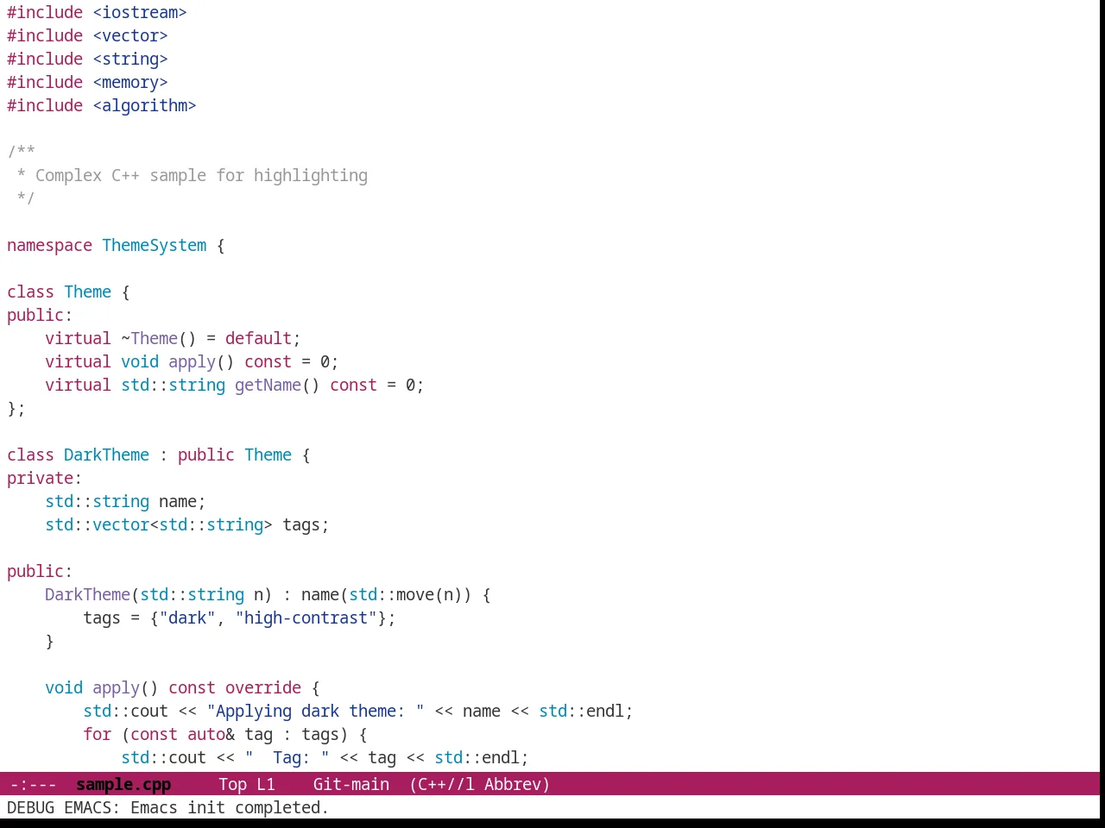Click the 'auto' keyword in the for loop

[x=206, y=734]
